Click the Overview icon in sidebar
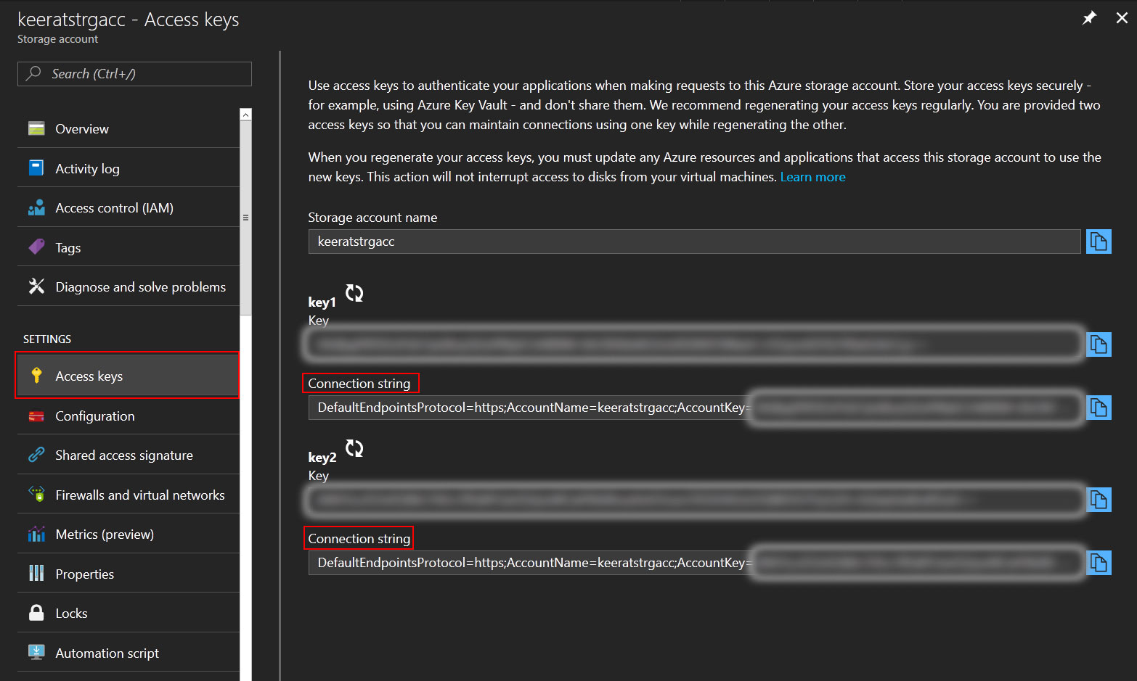Screen dimensions: 1137x681 tap(36, 128)
